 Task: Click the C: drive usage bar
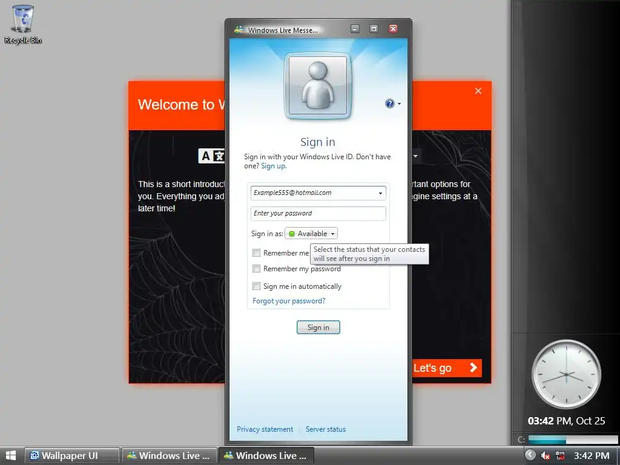[573, 440]
